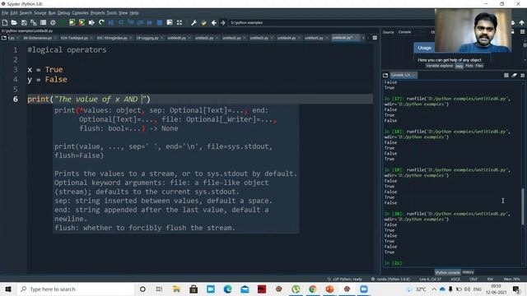This screenshot has width=527, height=296.
Task: Switch to the untitled5.py editor tab
Action: click(x=314, y=38)
